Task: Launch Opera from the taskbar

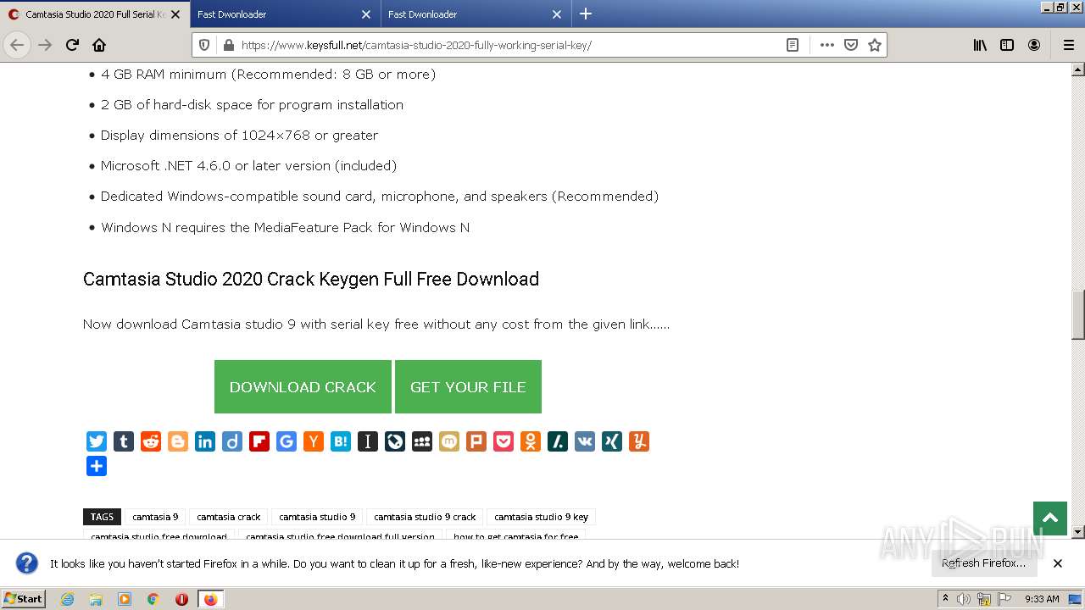Action: 181,599
